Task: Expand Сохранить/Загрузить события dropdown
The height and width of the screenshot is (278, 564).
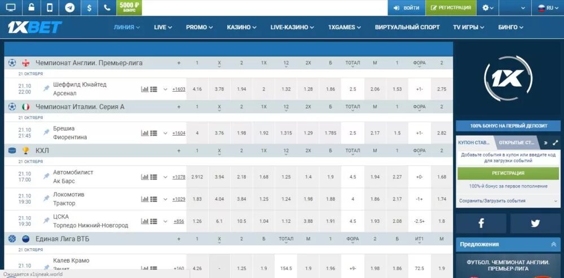Action: (508, 201)
